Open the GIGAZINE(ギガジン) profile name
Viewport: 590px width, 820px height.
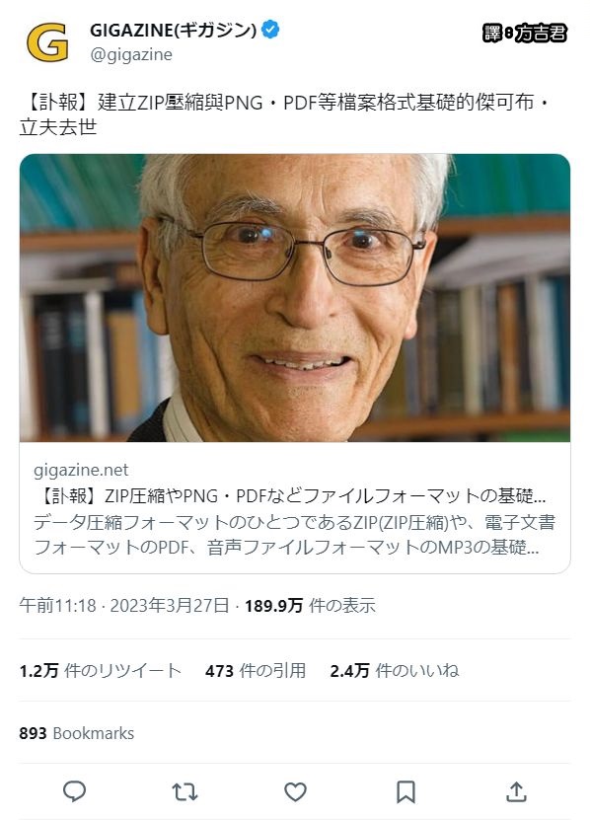pos(173,31)
